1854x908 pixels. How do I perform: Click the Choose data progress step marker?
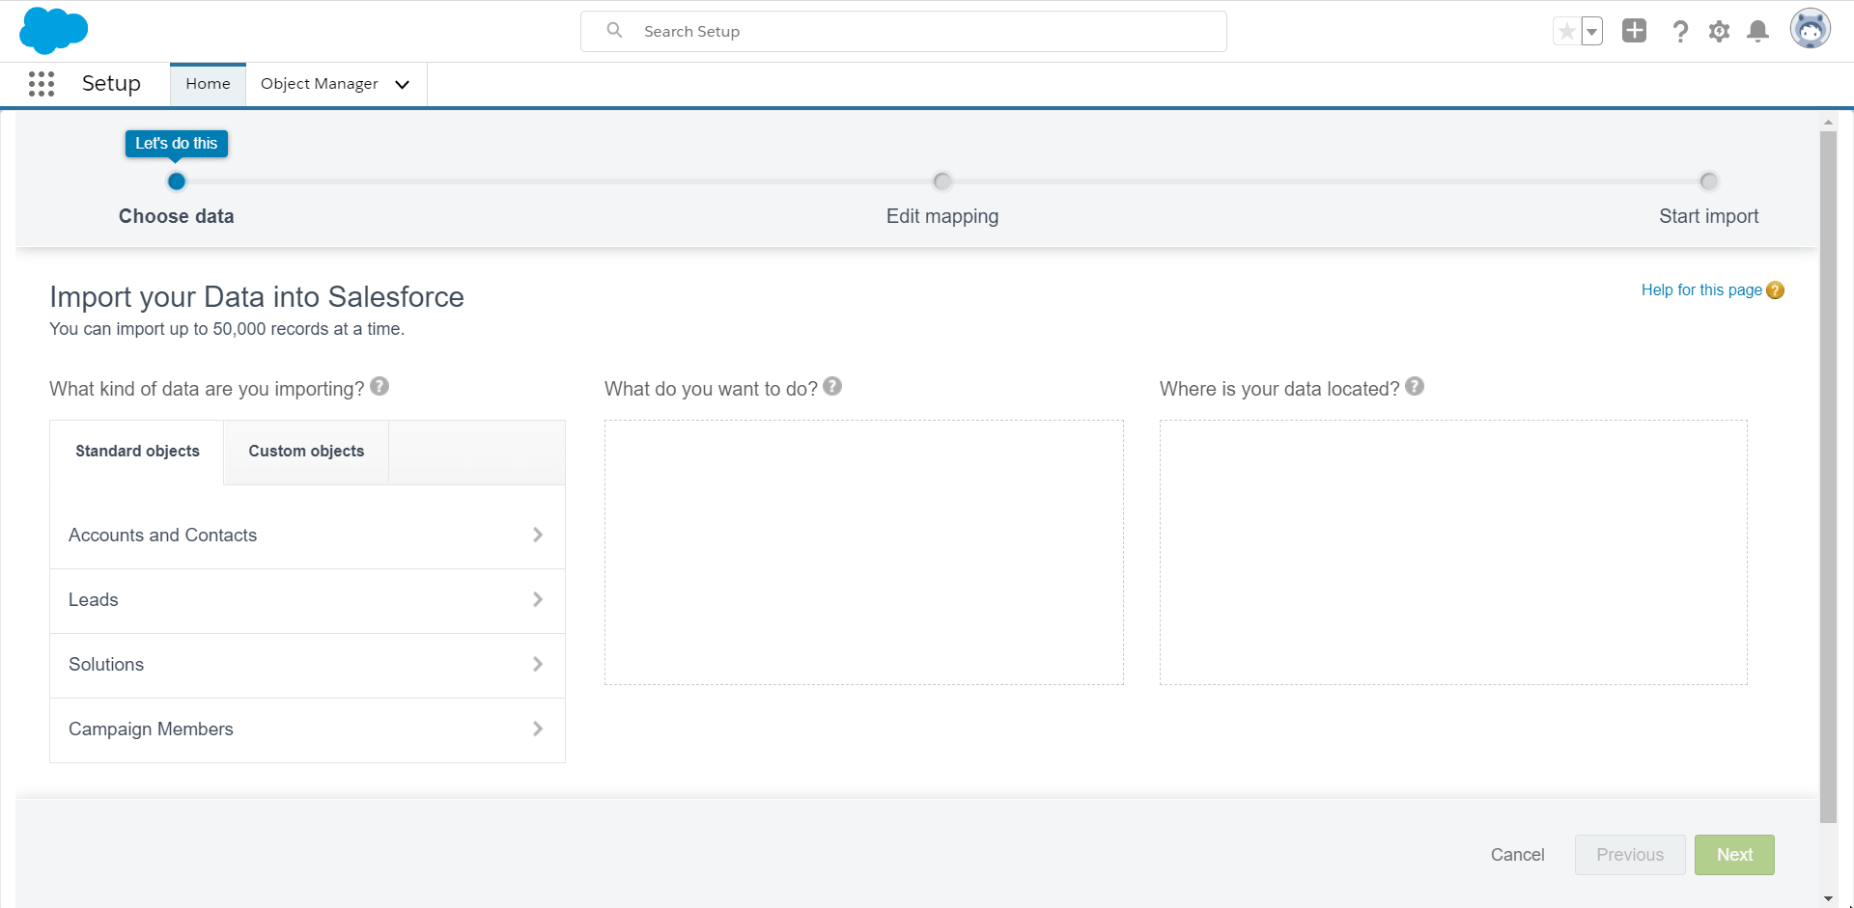[x=176, y=181]
